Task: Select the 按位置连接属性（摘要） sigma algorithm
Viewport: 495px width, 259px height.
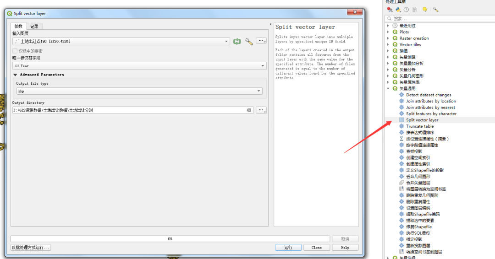Action: coord(427,139)
